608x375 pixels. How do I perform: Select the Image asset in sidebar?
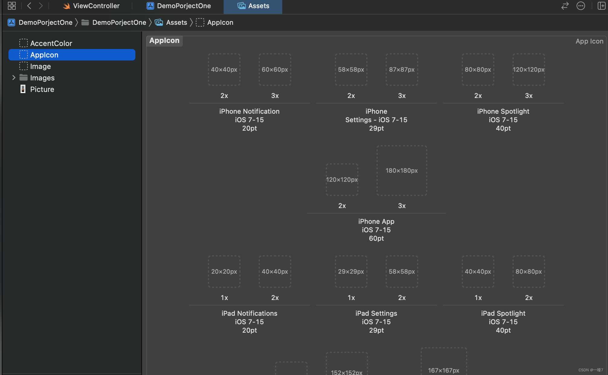pyautogui.click(x=40, y=66)
